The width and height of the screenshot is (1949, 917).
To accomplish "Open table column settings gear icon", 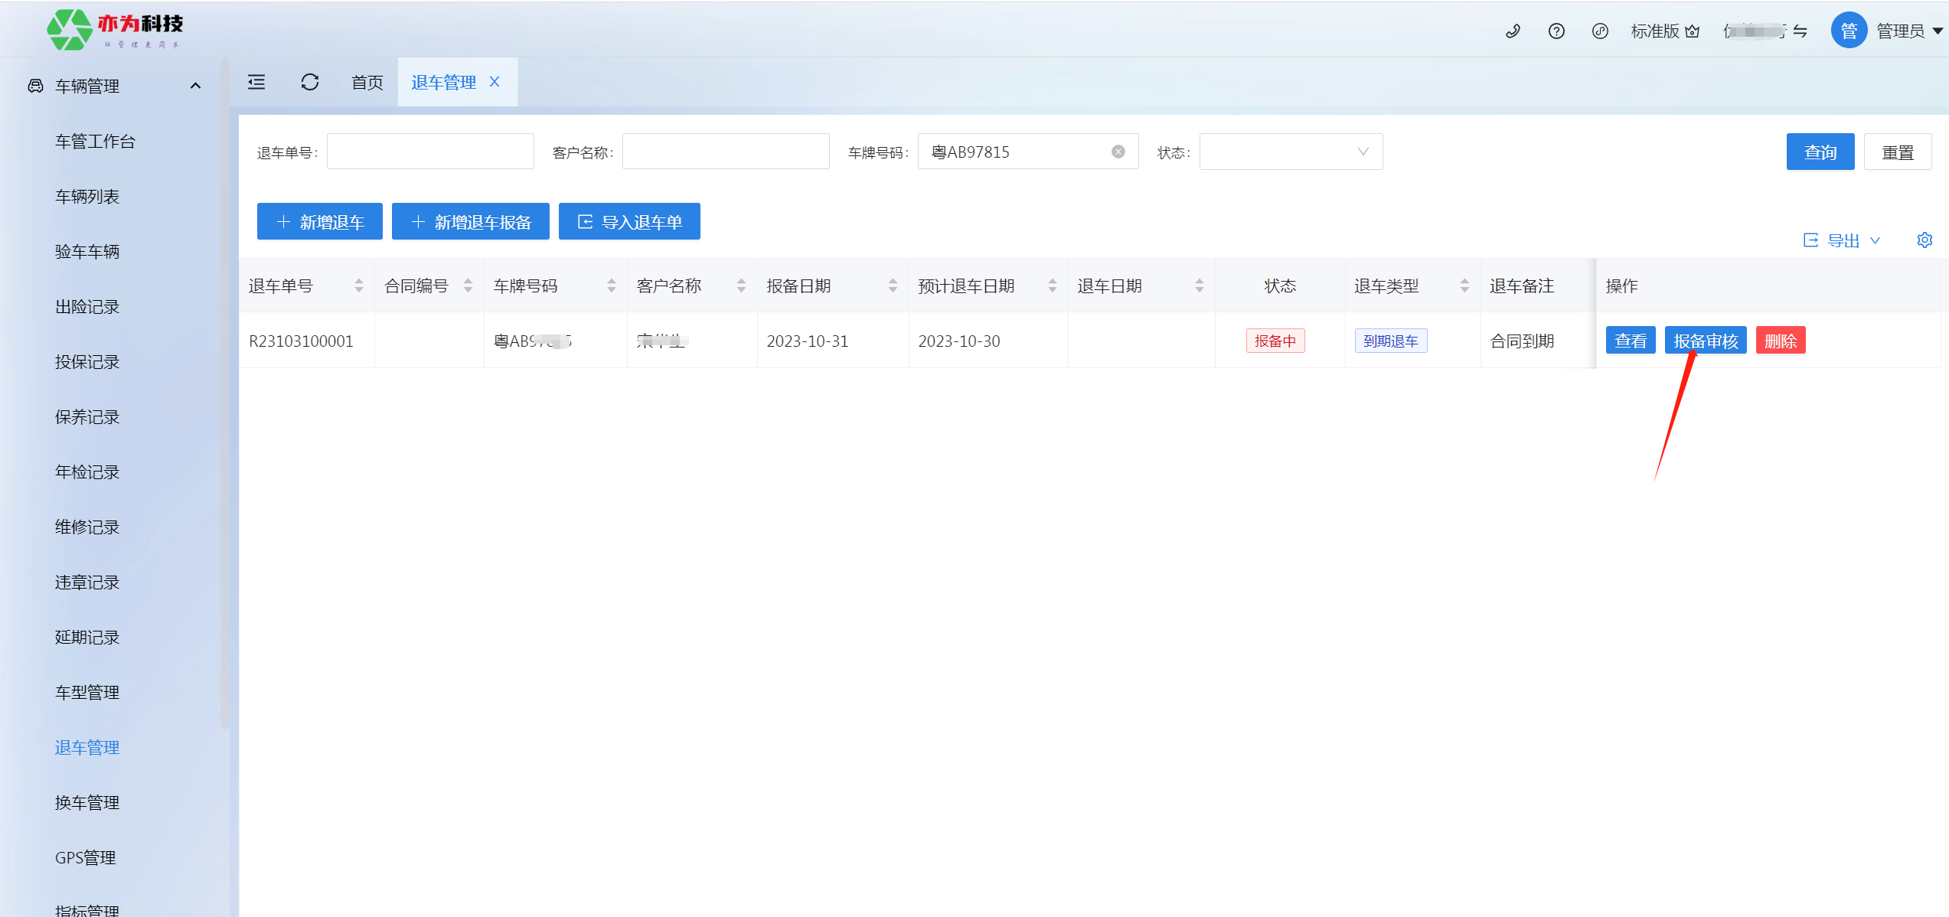I will (1925, 240).
